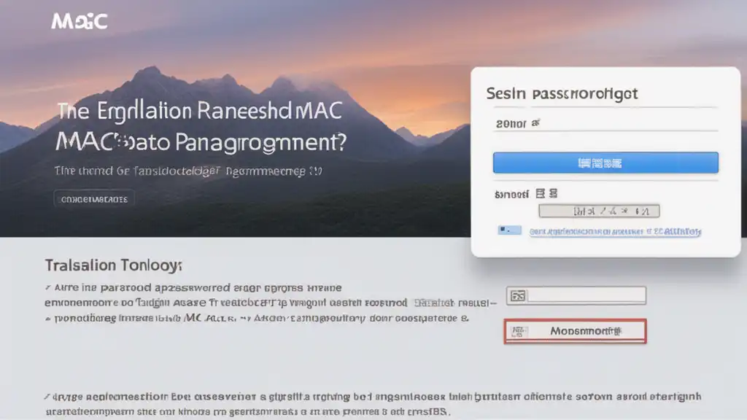Click the icon on the red-outlined Mopsnmortige button

(x=519, y=332)
